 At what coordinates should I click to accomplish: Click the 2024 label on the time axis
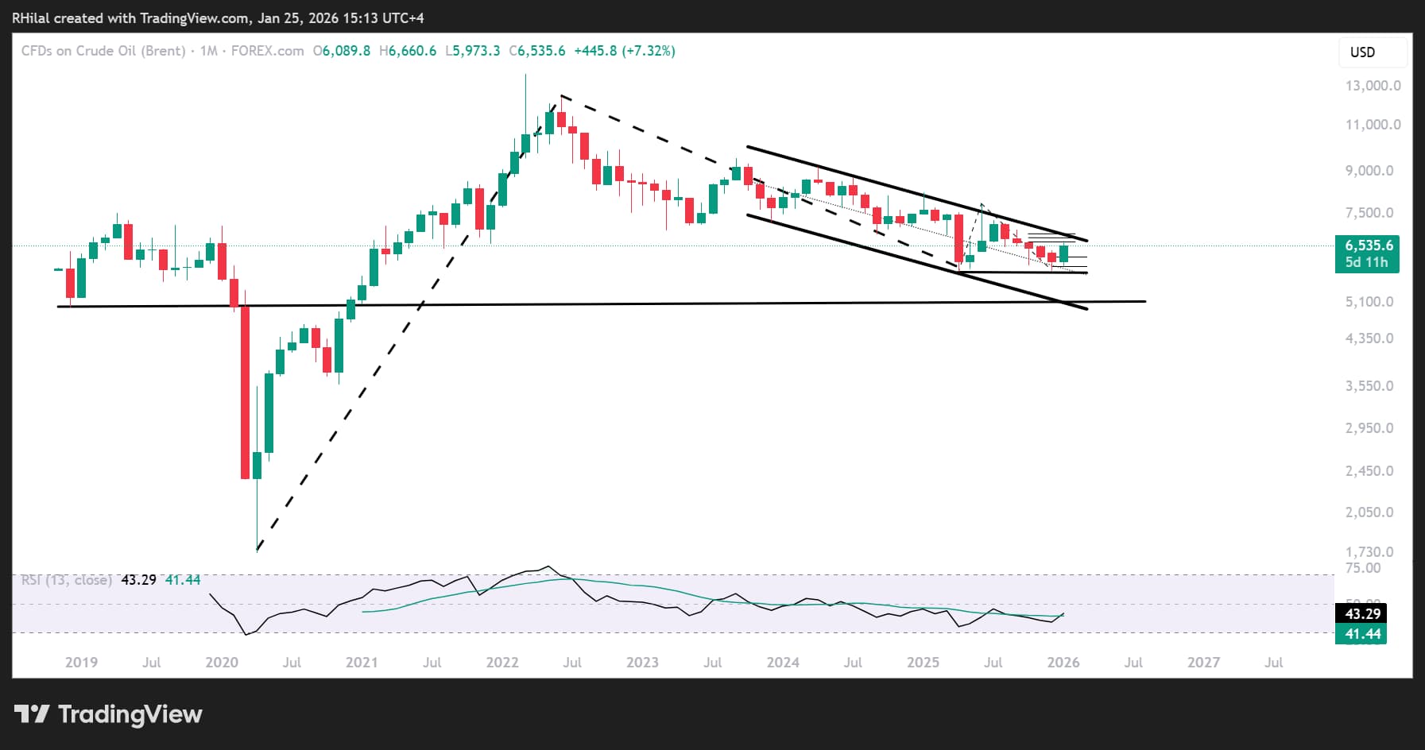784,661
